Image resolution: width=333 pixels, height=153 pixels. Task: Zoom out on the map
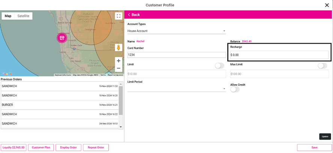[x=119, y=68]
